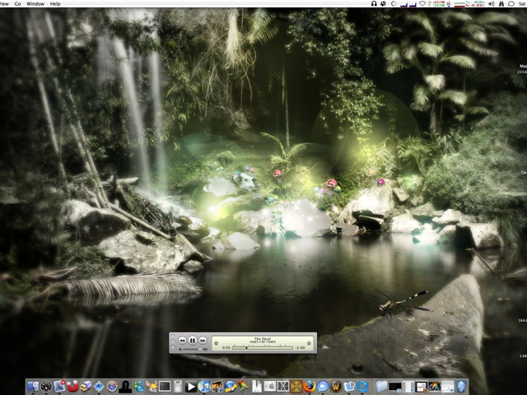Click the left arrow in player display
527x395 pixels.
(216, 343)
